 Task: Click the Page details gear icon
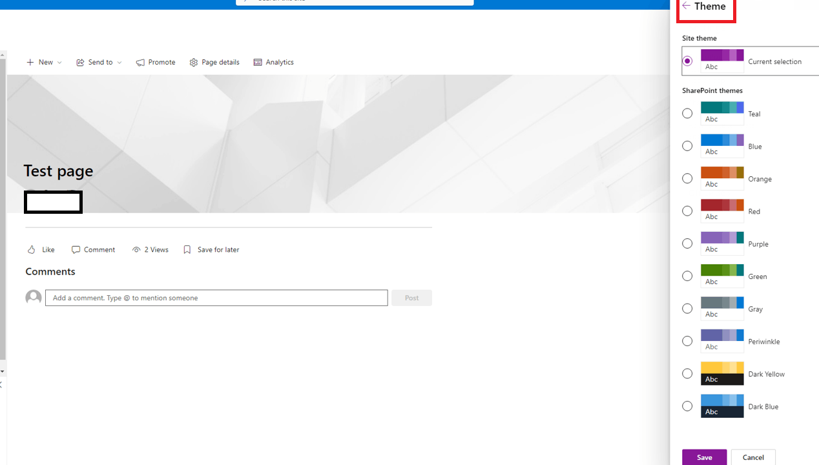click(x=193, y=62)
